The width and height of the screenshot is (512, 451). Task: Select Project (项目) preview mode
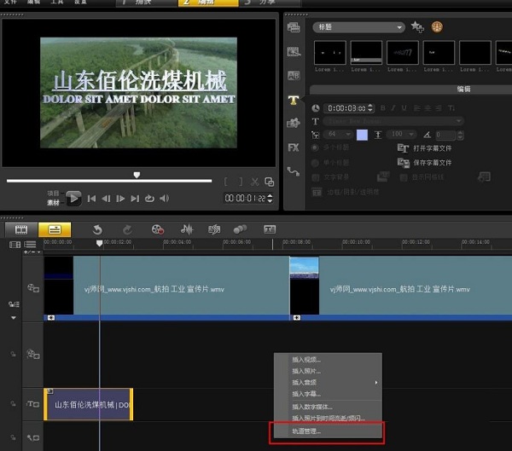(x=53, y=194)
